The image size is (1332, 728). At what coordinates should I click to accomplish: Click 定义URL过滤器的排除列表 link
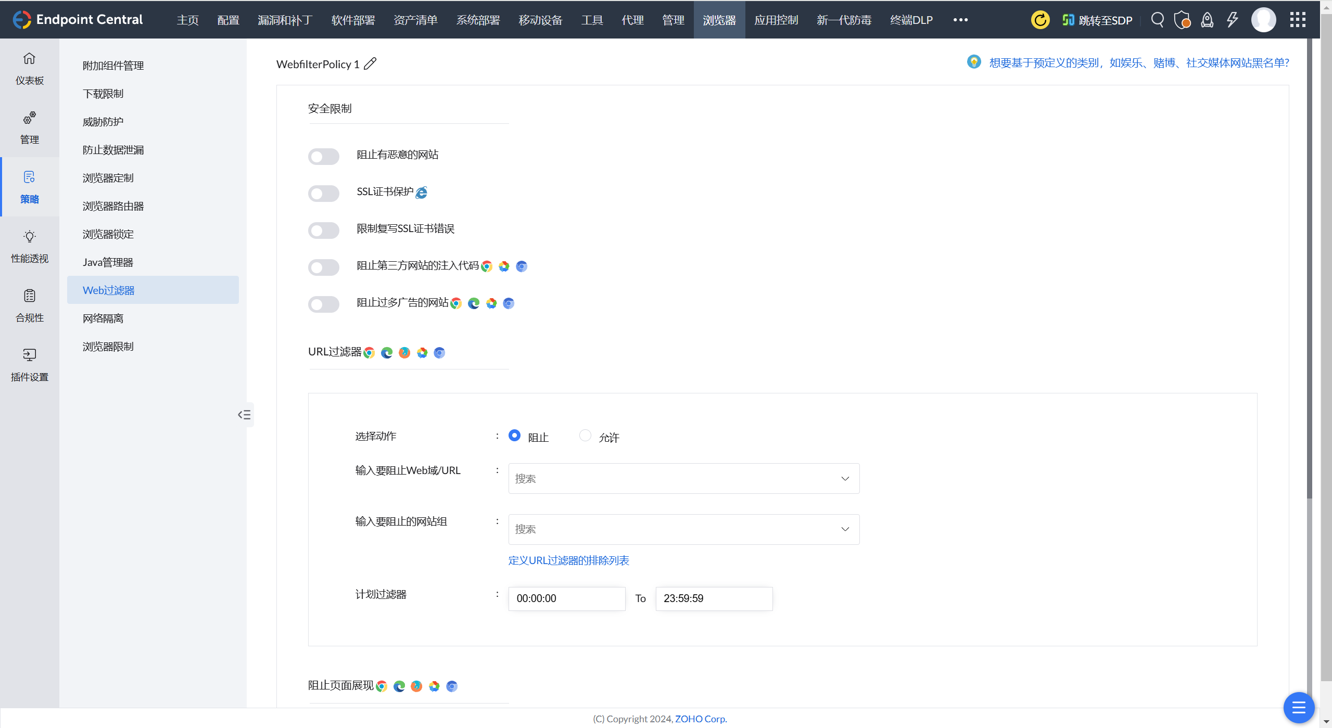pos(568,560)
